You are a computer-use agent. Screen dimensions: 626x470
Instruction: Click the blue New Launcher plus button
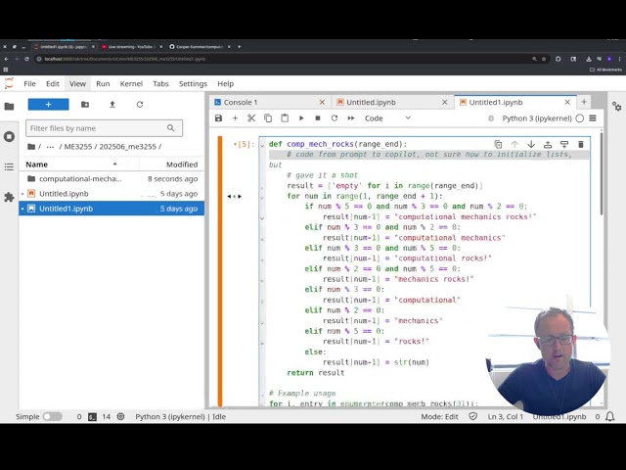point(48,104)
